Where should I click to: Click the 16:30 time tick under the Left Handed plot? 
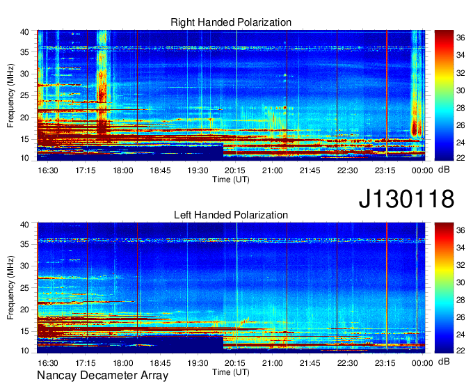[48, 363]
